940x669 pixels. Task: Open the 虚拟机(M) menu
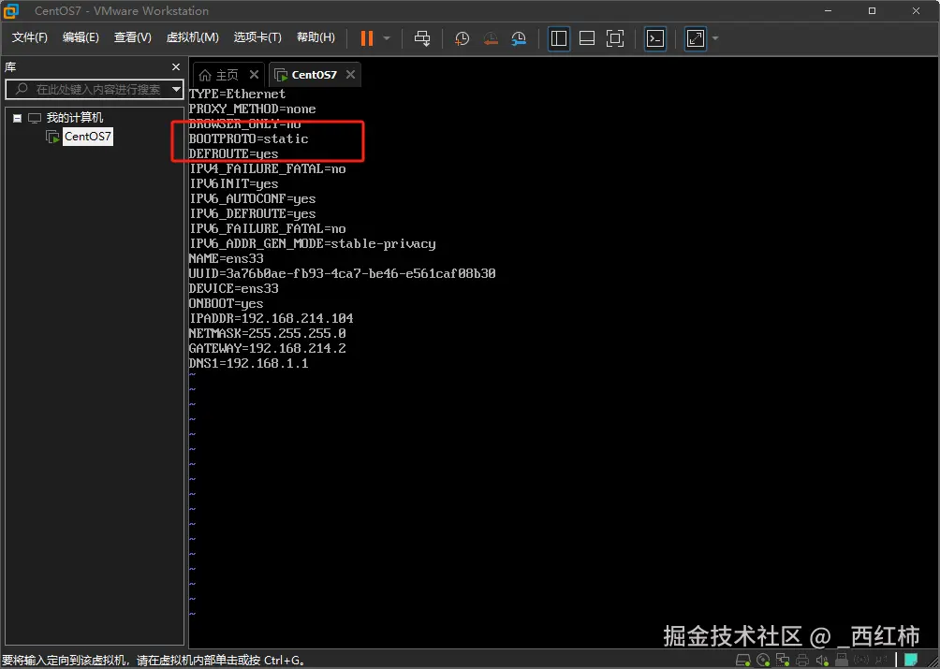[193, 37]
